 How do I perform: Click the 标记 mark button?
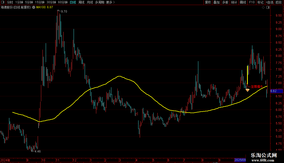point(260,2)
